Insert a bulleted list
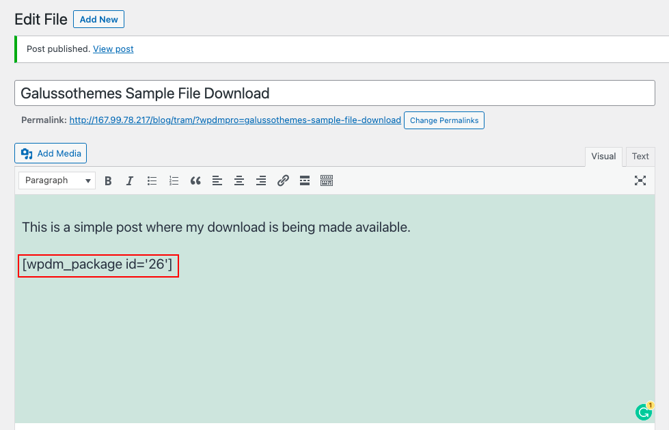This screenshot has height=430, width=669. click(x=152, y=180)
